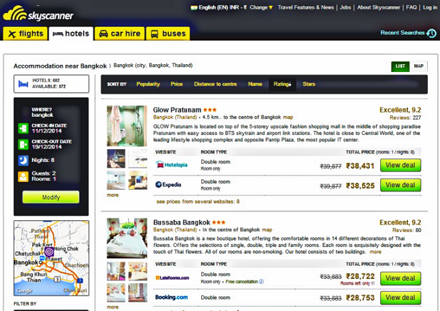Click the check-in date calendar icon
The height and width of the screenshot is (311, 440).
click(x=23, y=128)
